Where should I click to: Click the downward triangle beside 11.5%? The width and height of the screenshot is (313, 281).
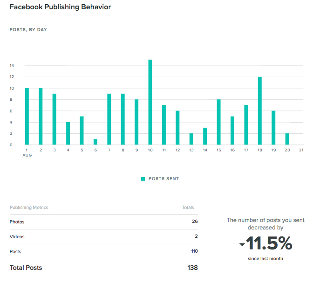pos(241,245)
